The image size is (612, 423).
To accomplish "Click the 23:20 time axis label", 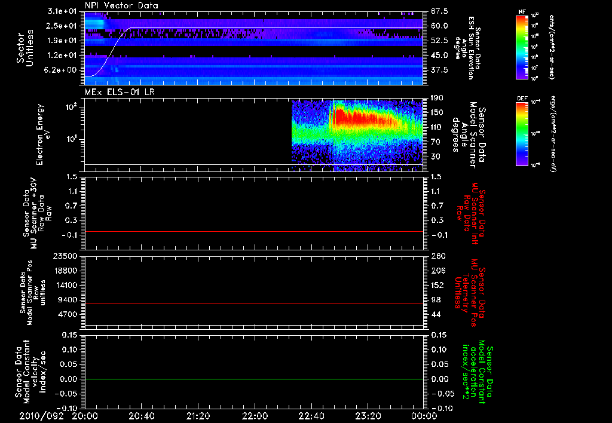I will 368,416.
